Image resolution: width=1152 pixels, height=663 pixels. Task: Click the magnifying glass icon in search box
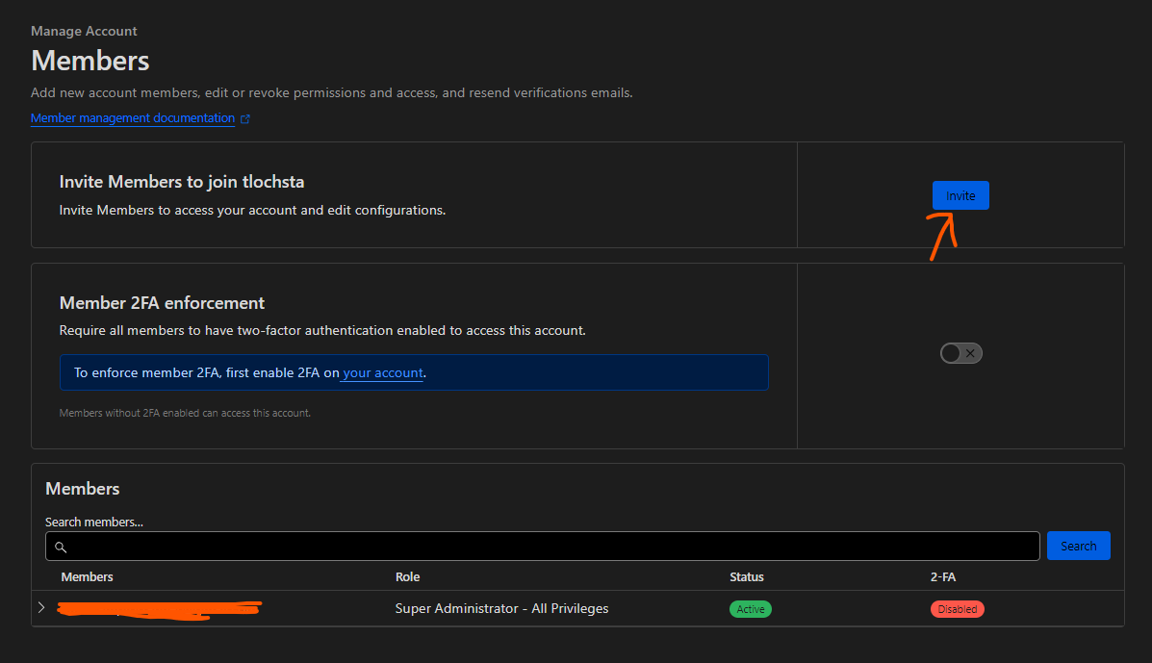(61, 547)
